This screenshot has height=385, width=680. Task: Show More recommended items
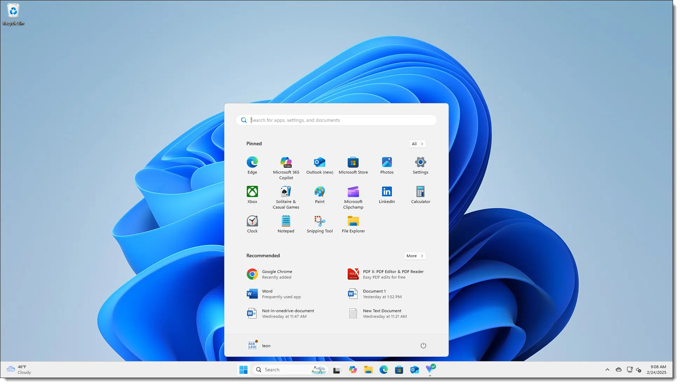[x=415, y=256]
